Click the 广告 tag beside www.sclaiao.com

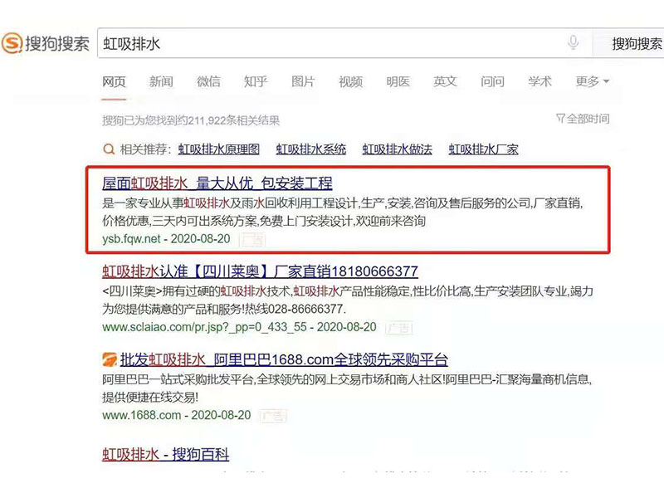(399, 328)
